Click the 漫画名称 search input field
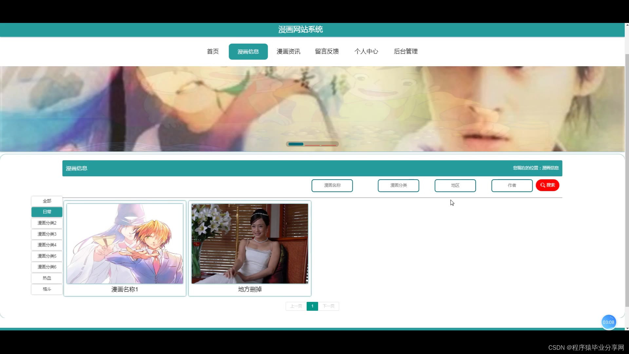Screen dimensions: 629x354 (332, 186)
